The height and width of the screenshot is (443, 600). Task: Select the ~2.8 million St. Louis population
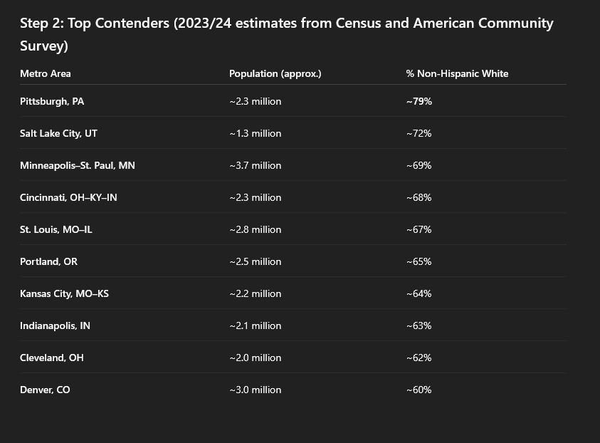(256, 230)
